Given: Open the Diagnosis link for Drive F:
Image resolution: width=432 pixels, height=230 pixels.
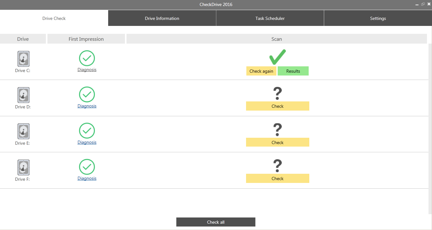Looking at the screenshot, I should tap(87, 178).
